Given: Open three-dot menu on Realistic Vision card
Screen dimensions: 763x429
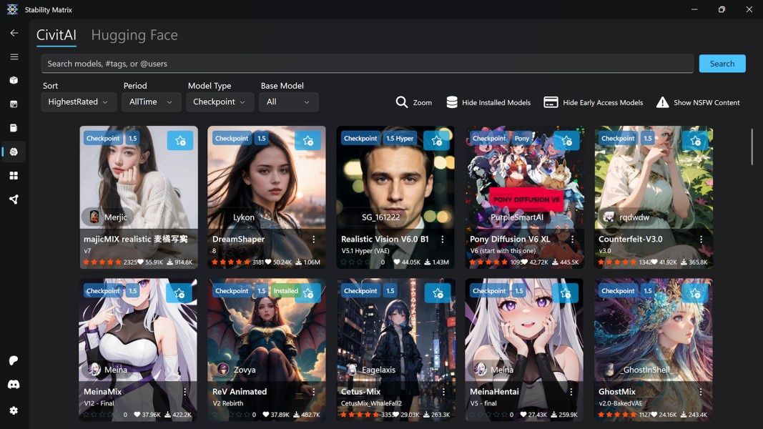Looking at the screenshot, I should click(x=443, y=240).
